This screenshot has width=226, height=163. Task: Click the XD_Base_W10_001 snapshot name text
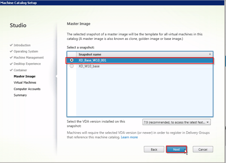click(x=92, y=60)
